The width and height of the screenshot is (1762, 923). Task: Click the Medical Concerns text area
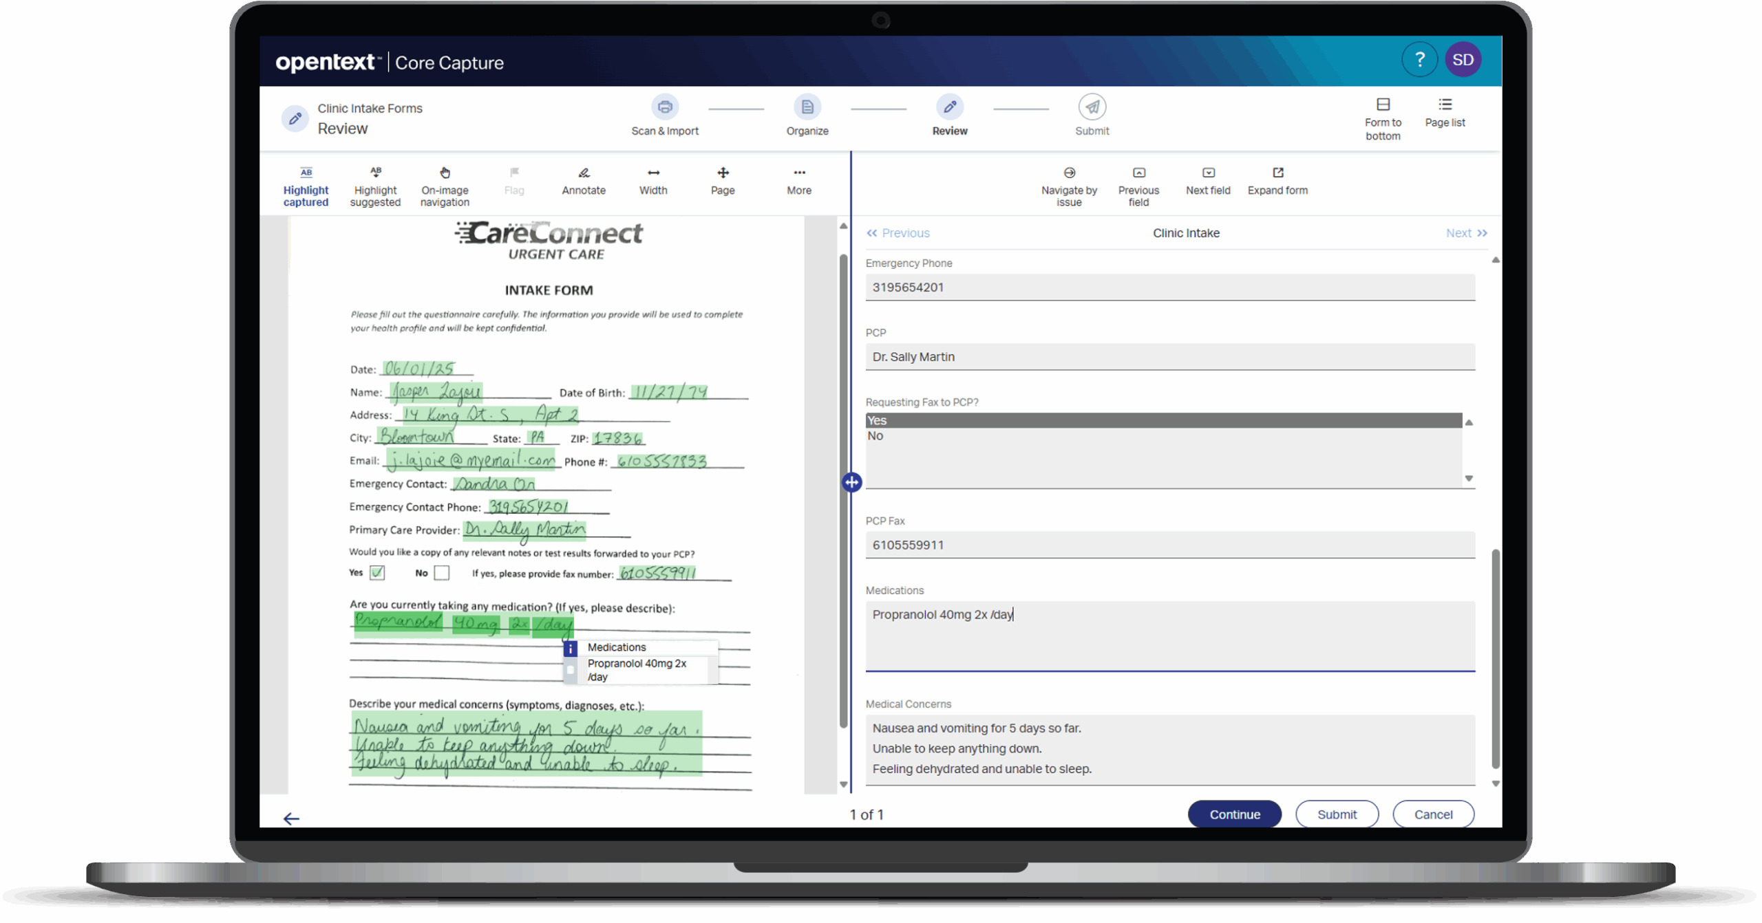tap(1169, 749)
